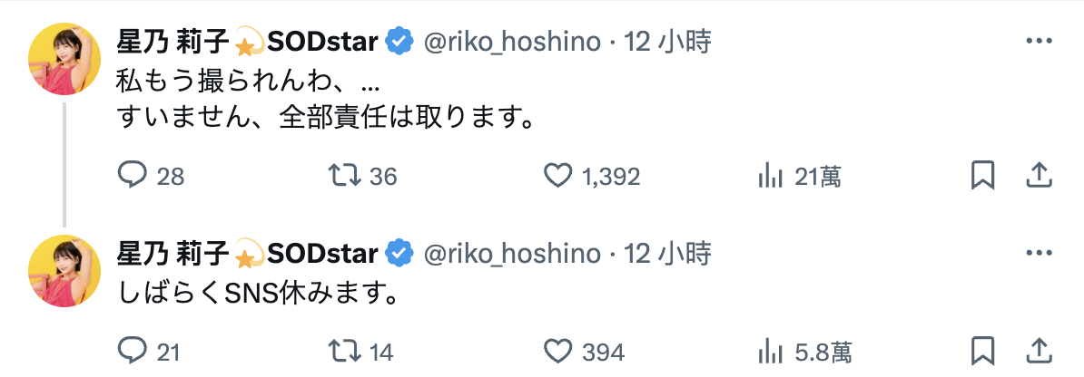
Task: Reply to the first tweet with 28 replies
Action: [133, 176]
